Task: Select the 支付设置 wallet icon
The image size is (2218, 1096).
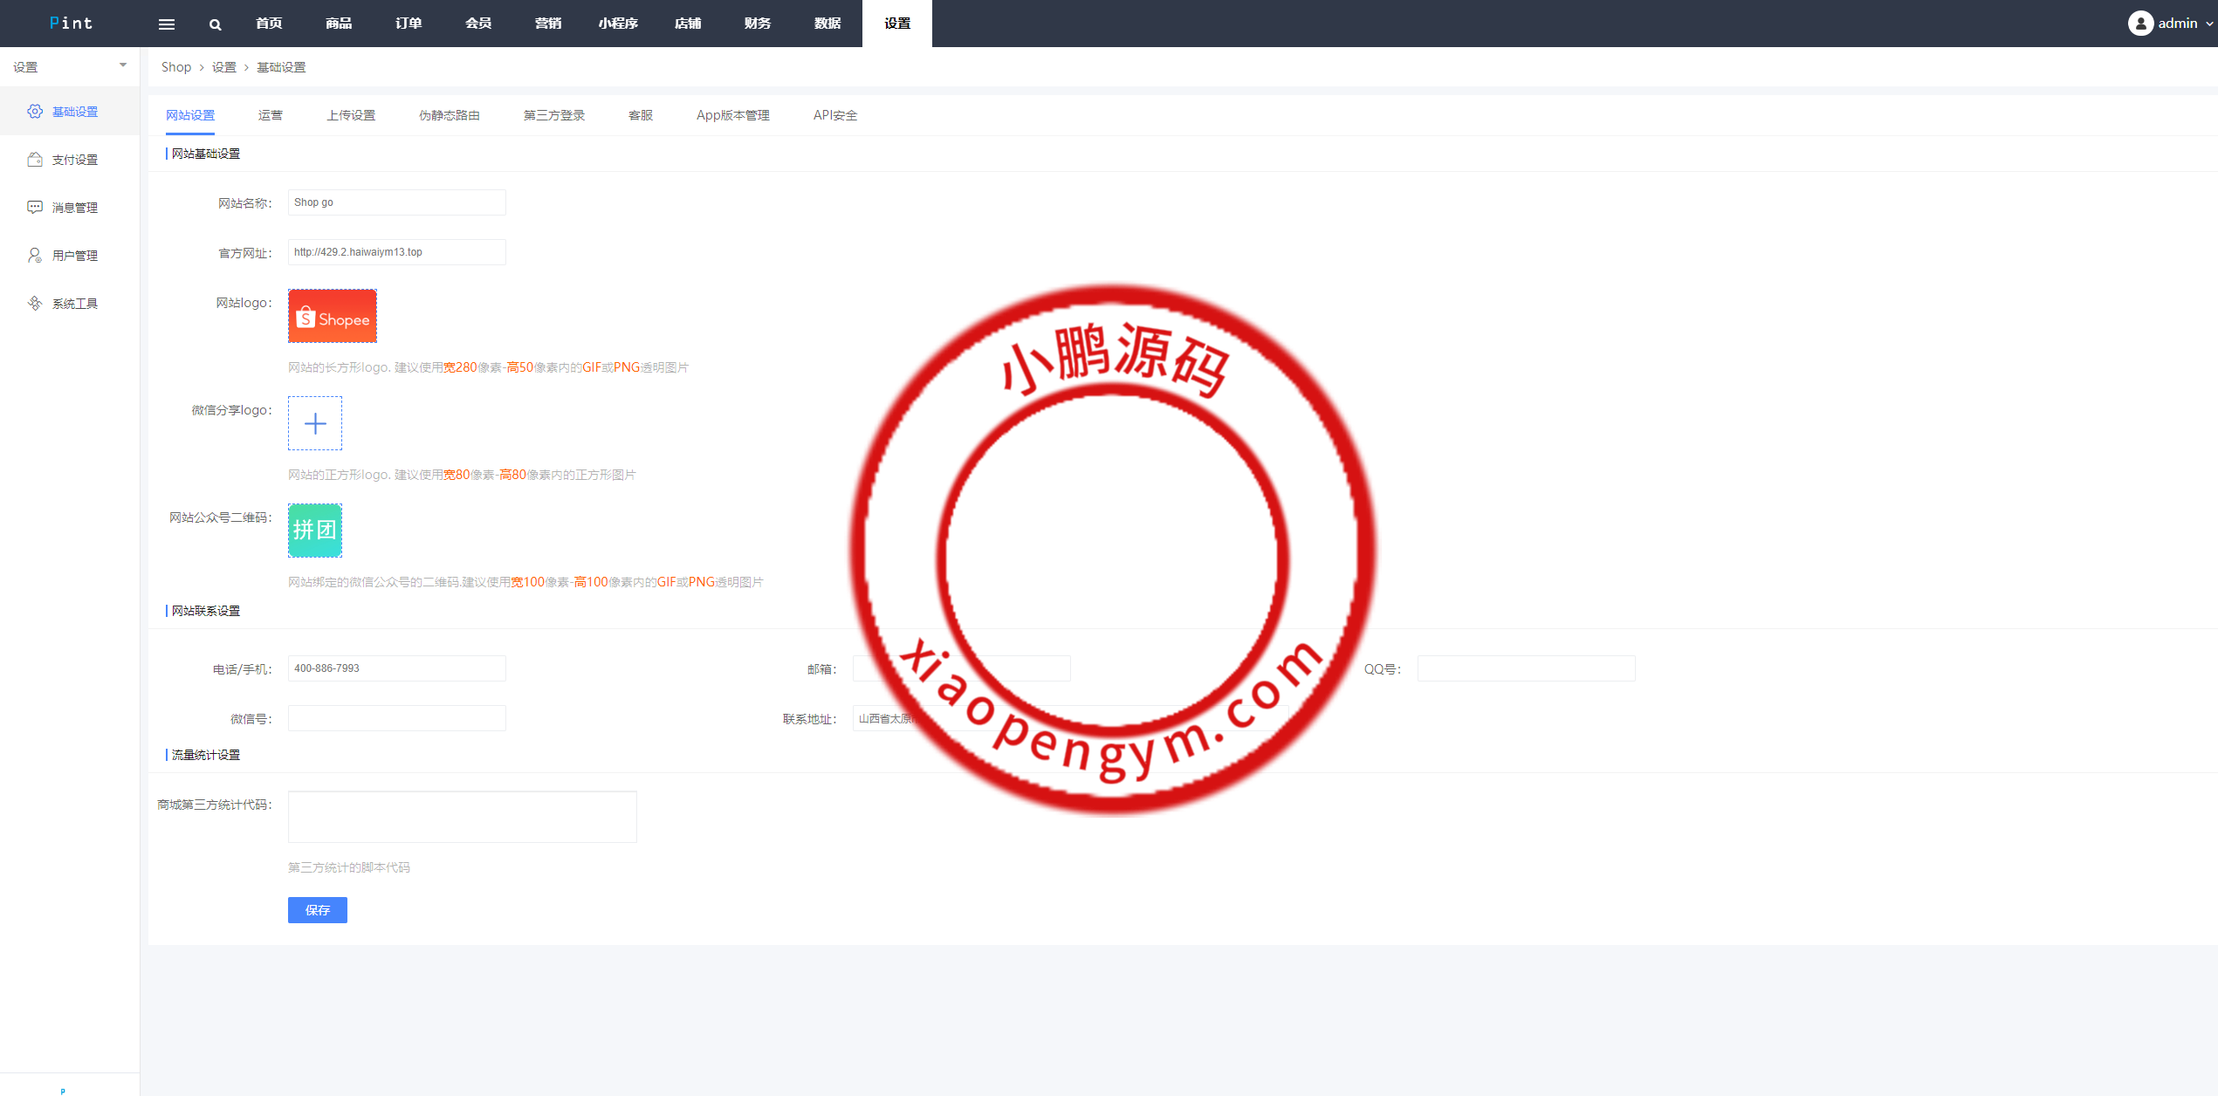Action: (35, 159)
